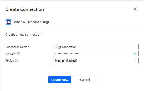Image resolution: width=144 pixels, height=91 pixels.
Task: Click the Create Connection dialog title
Action: pos(25,9)
